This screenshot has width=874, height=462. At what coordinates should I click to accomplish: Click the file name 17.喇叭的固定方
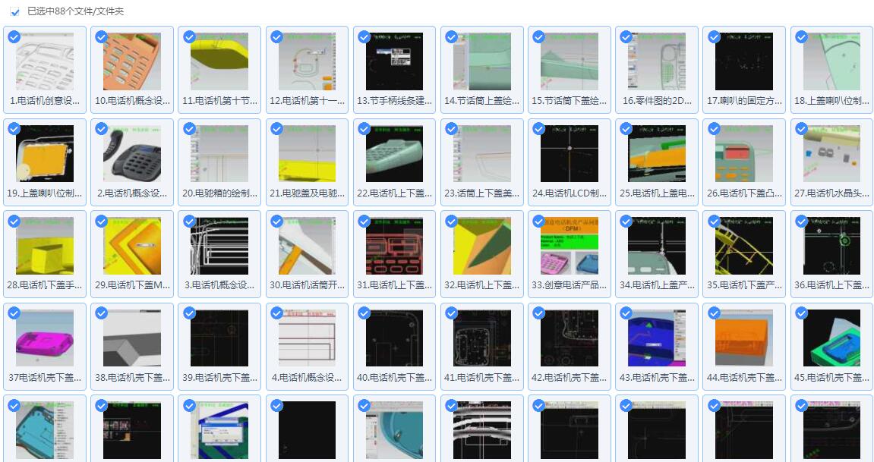coord(744,101)
